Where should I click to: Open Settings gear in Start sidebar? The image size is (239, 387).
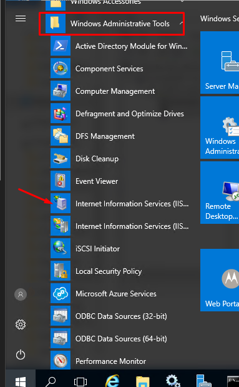pyautogui.click(x=21, y=324)
